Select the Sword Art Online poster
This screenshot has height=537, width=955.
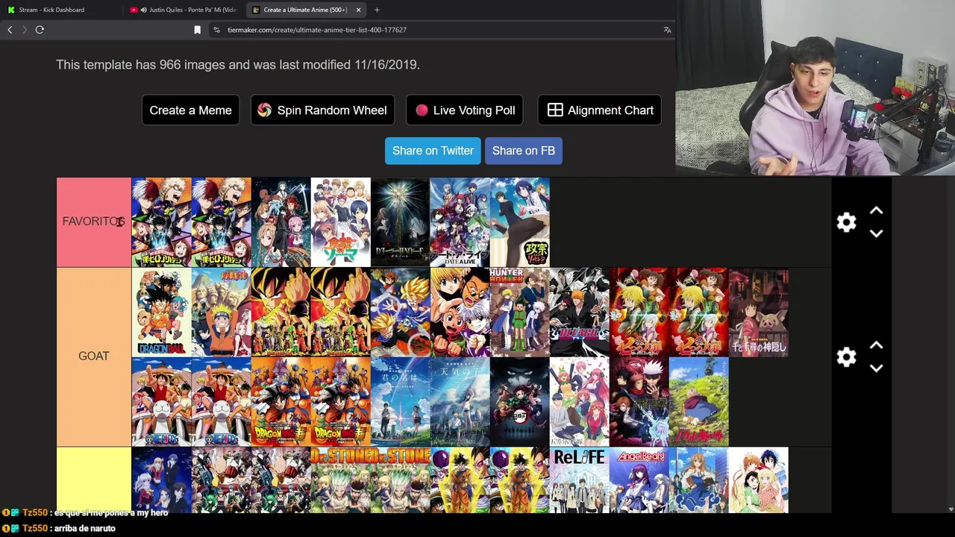click(281, 222)
